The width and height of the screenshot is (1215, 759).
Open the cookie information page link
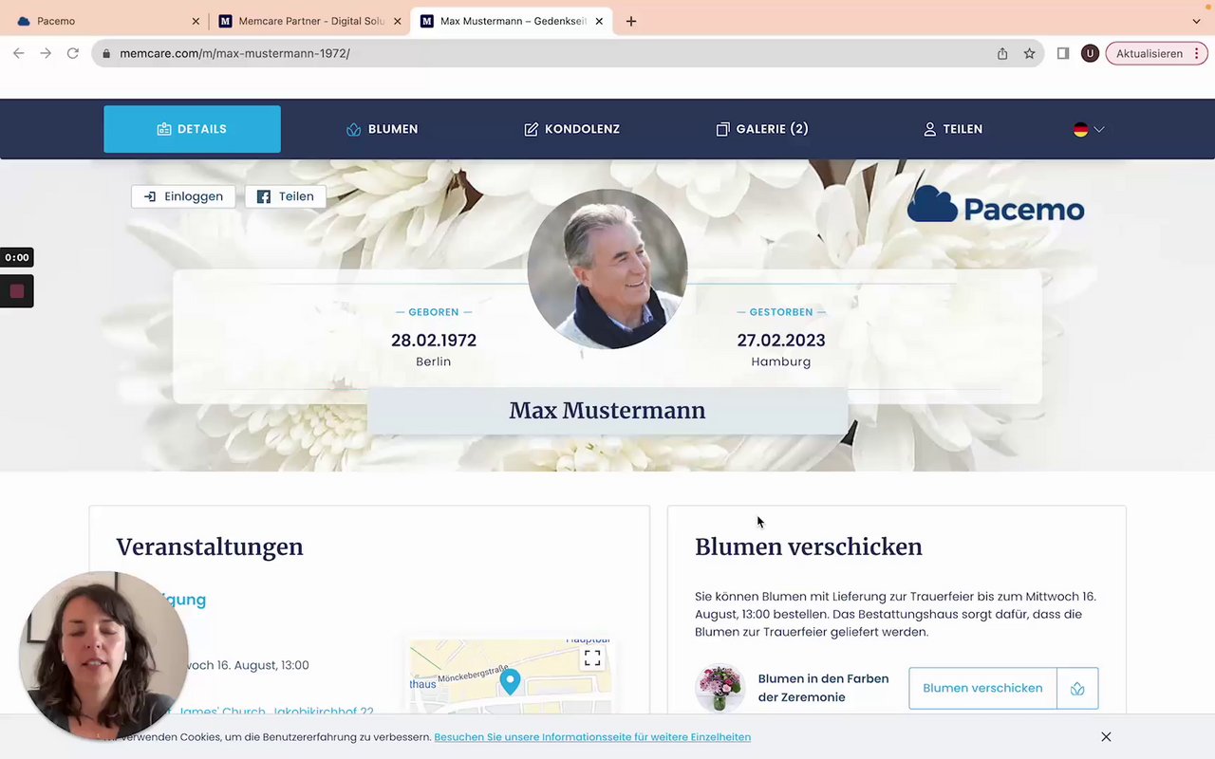592,737
